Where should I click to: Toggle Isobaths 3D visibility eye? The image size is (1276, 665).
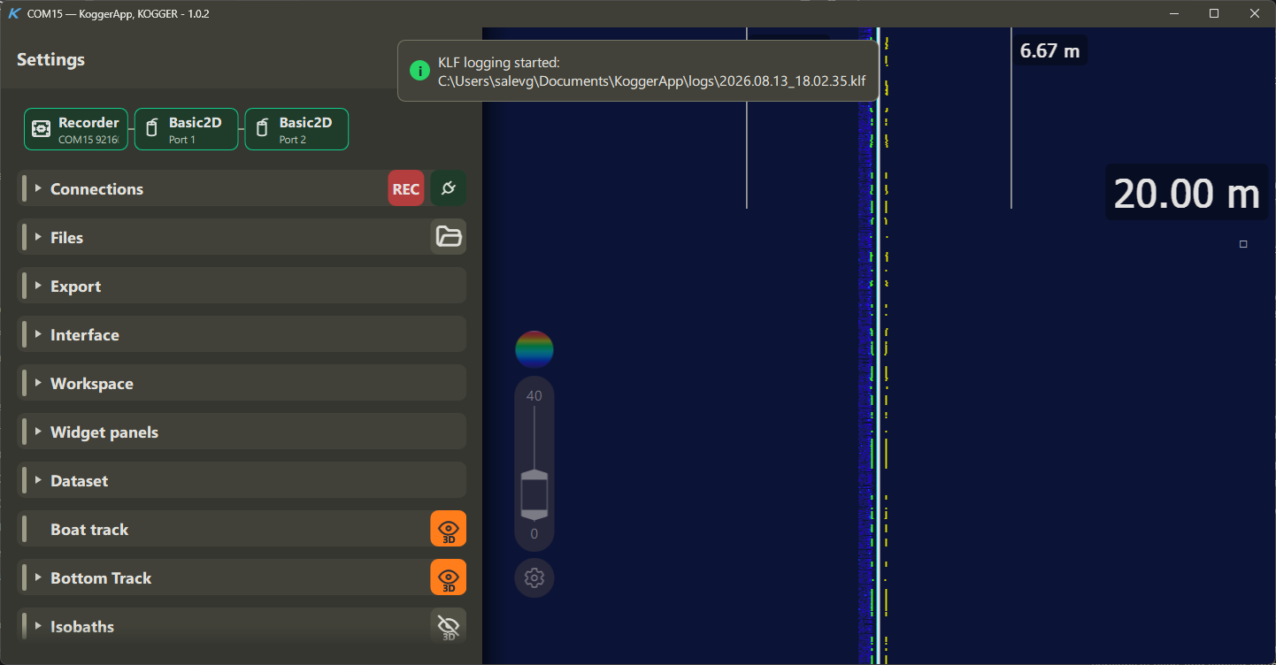[449, 626]
